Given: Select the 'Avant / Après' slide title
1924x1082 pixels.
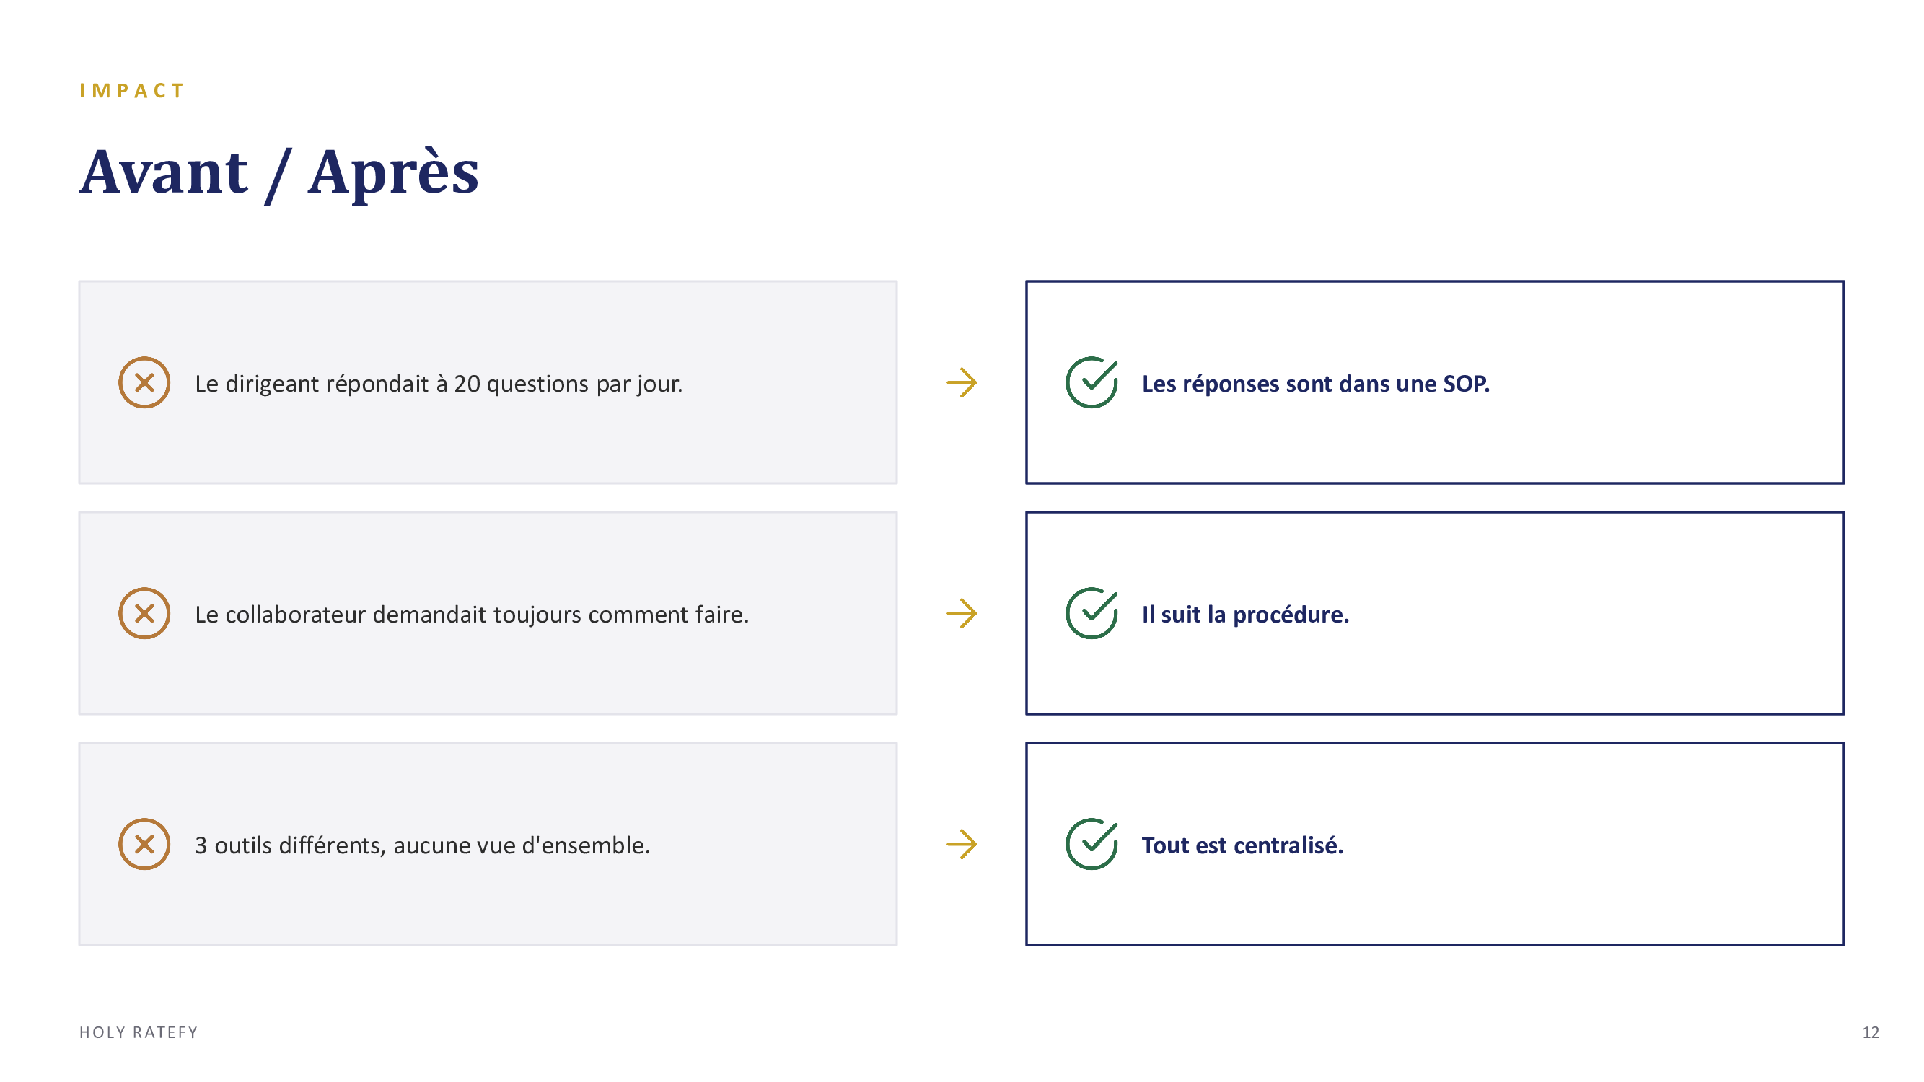Looking at the screenshot, I should coord(278,172).
